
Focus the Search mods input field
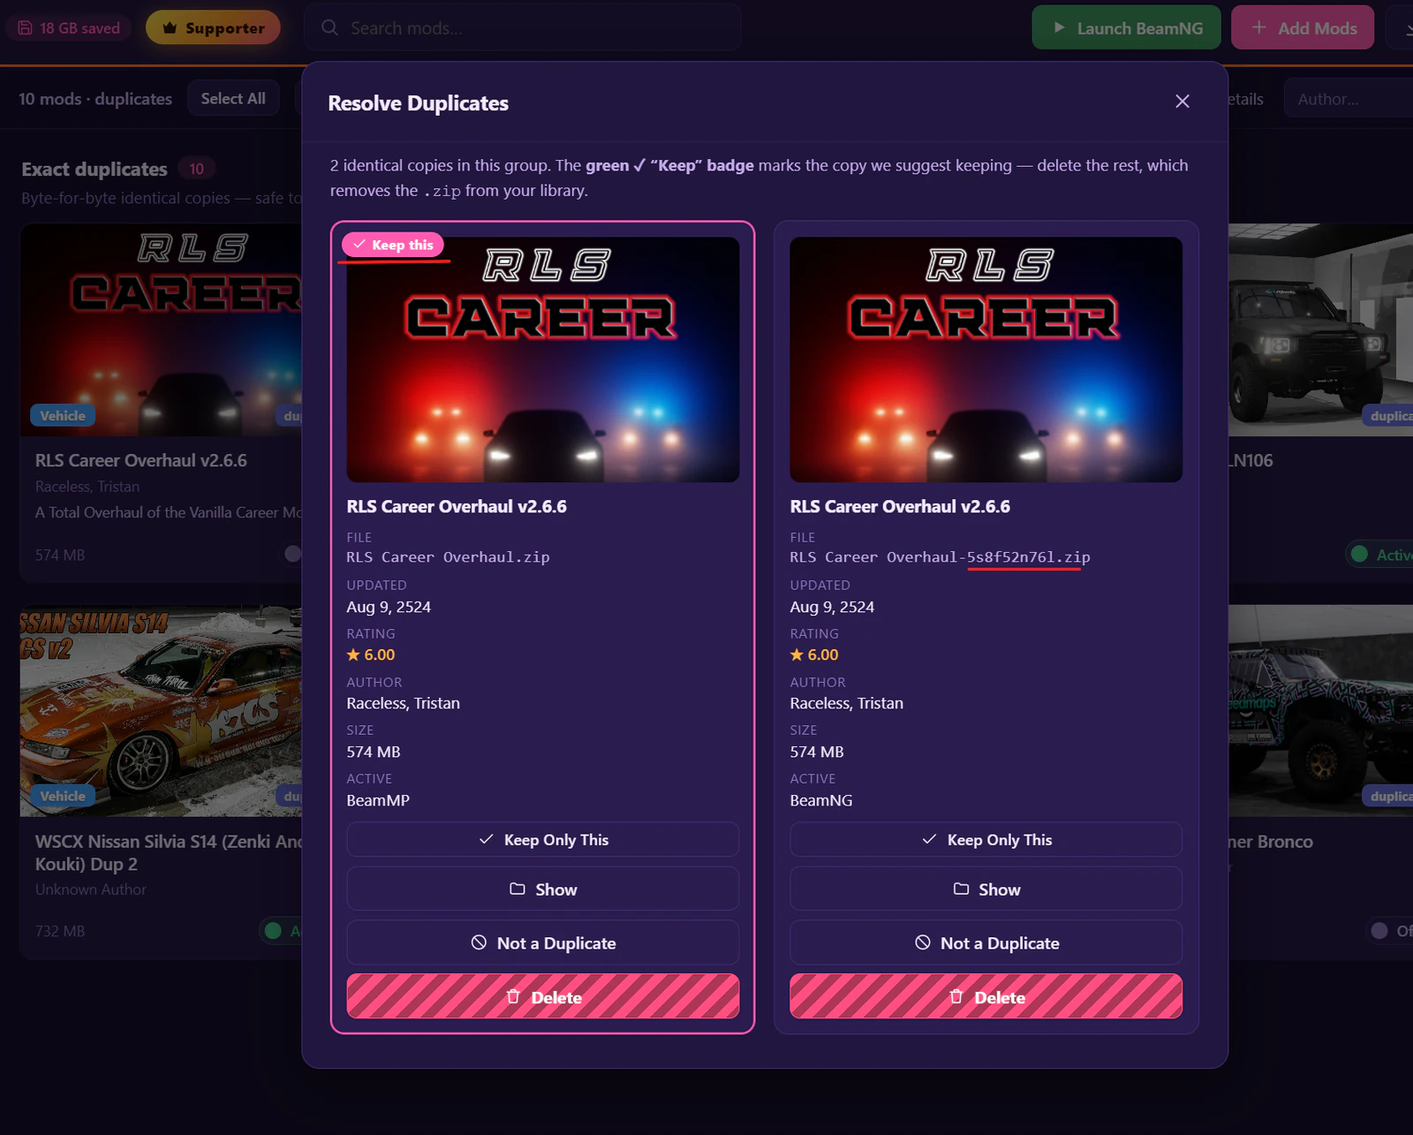[x=522, y=27]
